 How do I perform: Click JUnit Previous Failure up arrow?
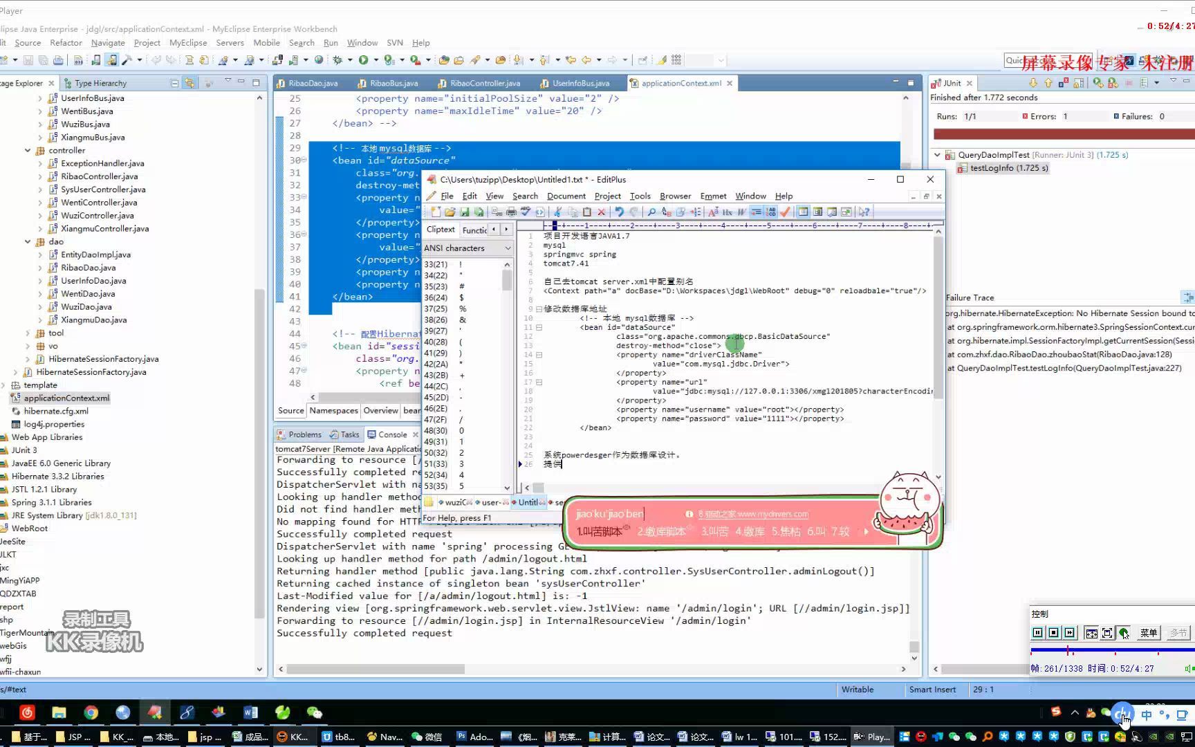[x=1048, y=83]
